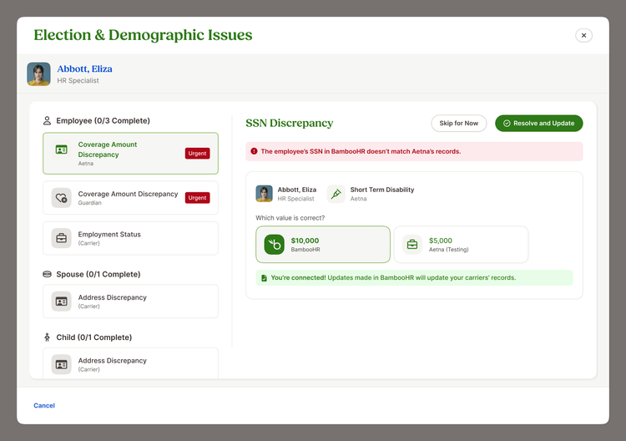This screenshot has width=626, height=441.
Task: Click the briefcase icon in Aetna (Testing) option
Action: (412, 245)
